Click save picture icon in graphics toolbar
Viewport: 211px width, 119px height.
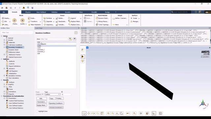click(161, 113)
